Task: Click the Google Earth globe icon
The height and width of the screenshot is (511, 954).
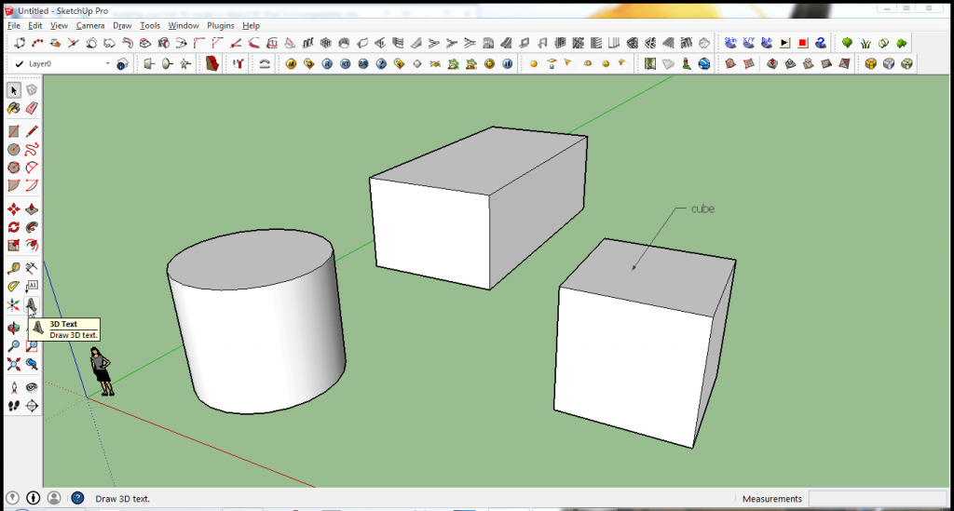Action: pos(704,64)
